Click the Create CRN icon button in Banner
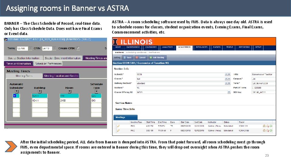 tap(78, 48)
